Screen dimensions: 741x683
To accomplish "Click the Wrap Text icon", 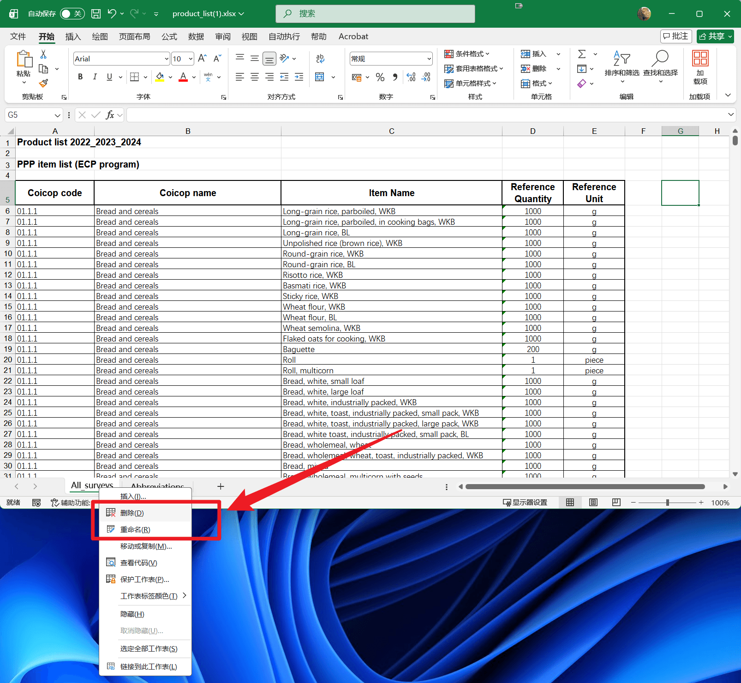I will 320,59.
